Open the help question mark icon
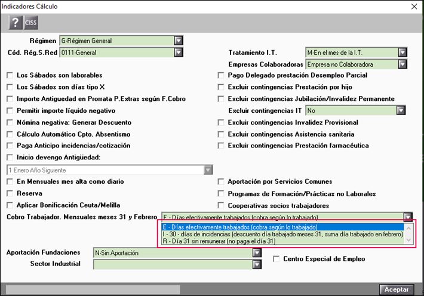 click(x=16, y=23)
